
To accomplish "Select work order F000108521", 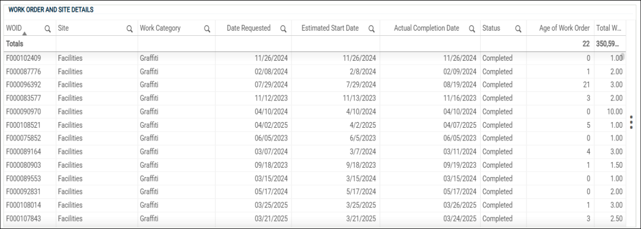I will pyautogui.click(x=23, y=125).
